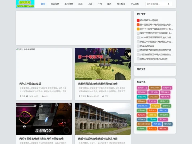Click the search magnifier icon
This screenshot has width=192, height=144.
point(169,4)
